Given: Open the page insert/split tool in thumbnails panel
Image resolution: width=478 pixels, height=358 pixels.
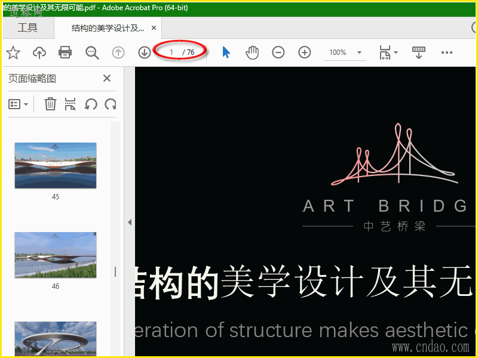Looking at the screenshot, I should click(x=70, y=104).
